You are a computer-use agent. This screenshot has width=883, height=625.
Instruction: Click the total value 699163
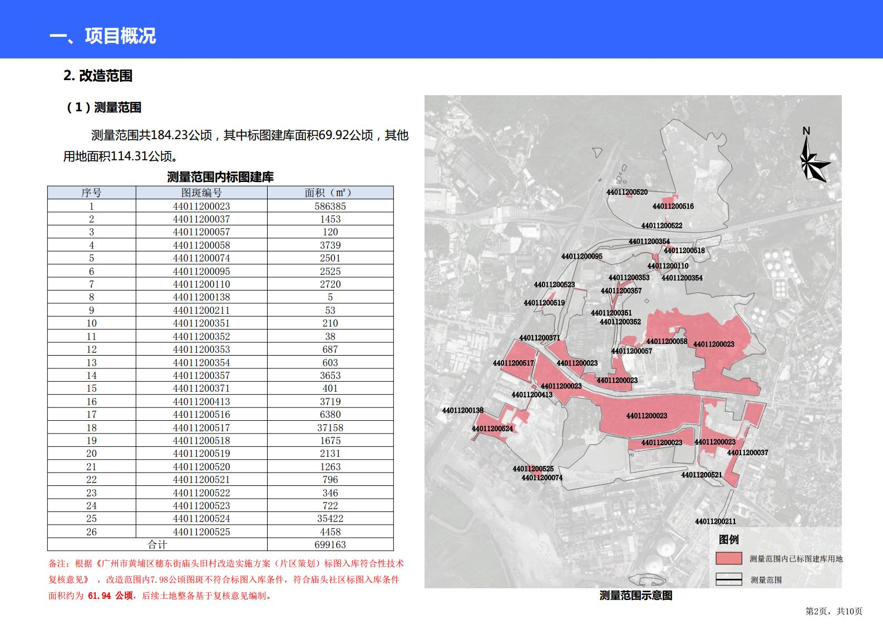coord(330,545)
